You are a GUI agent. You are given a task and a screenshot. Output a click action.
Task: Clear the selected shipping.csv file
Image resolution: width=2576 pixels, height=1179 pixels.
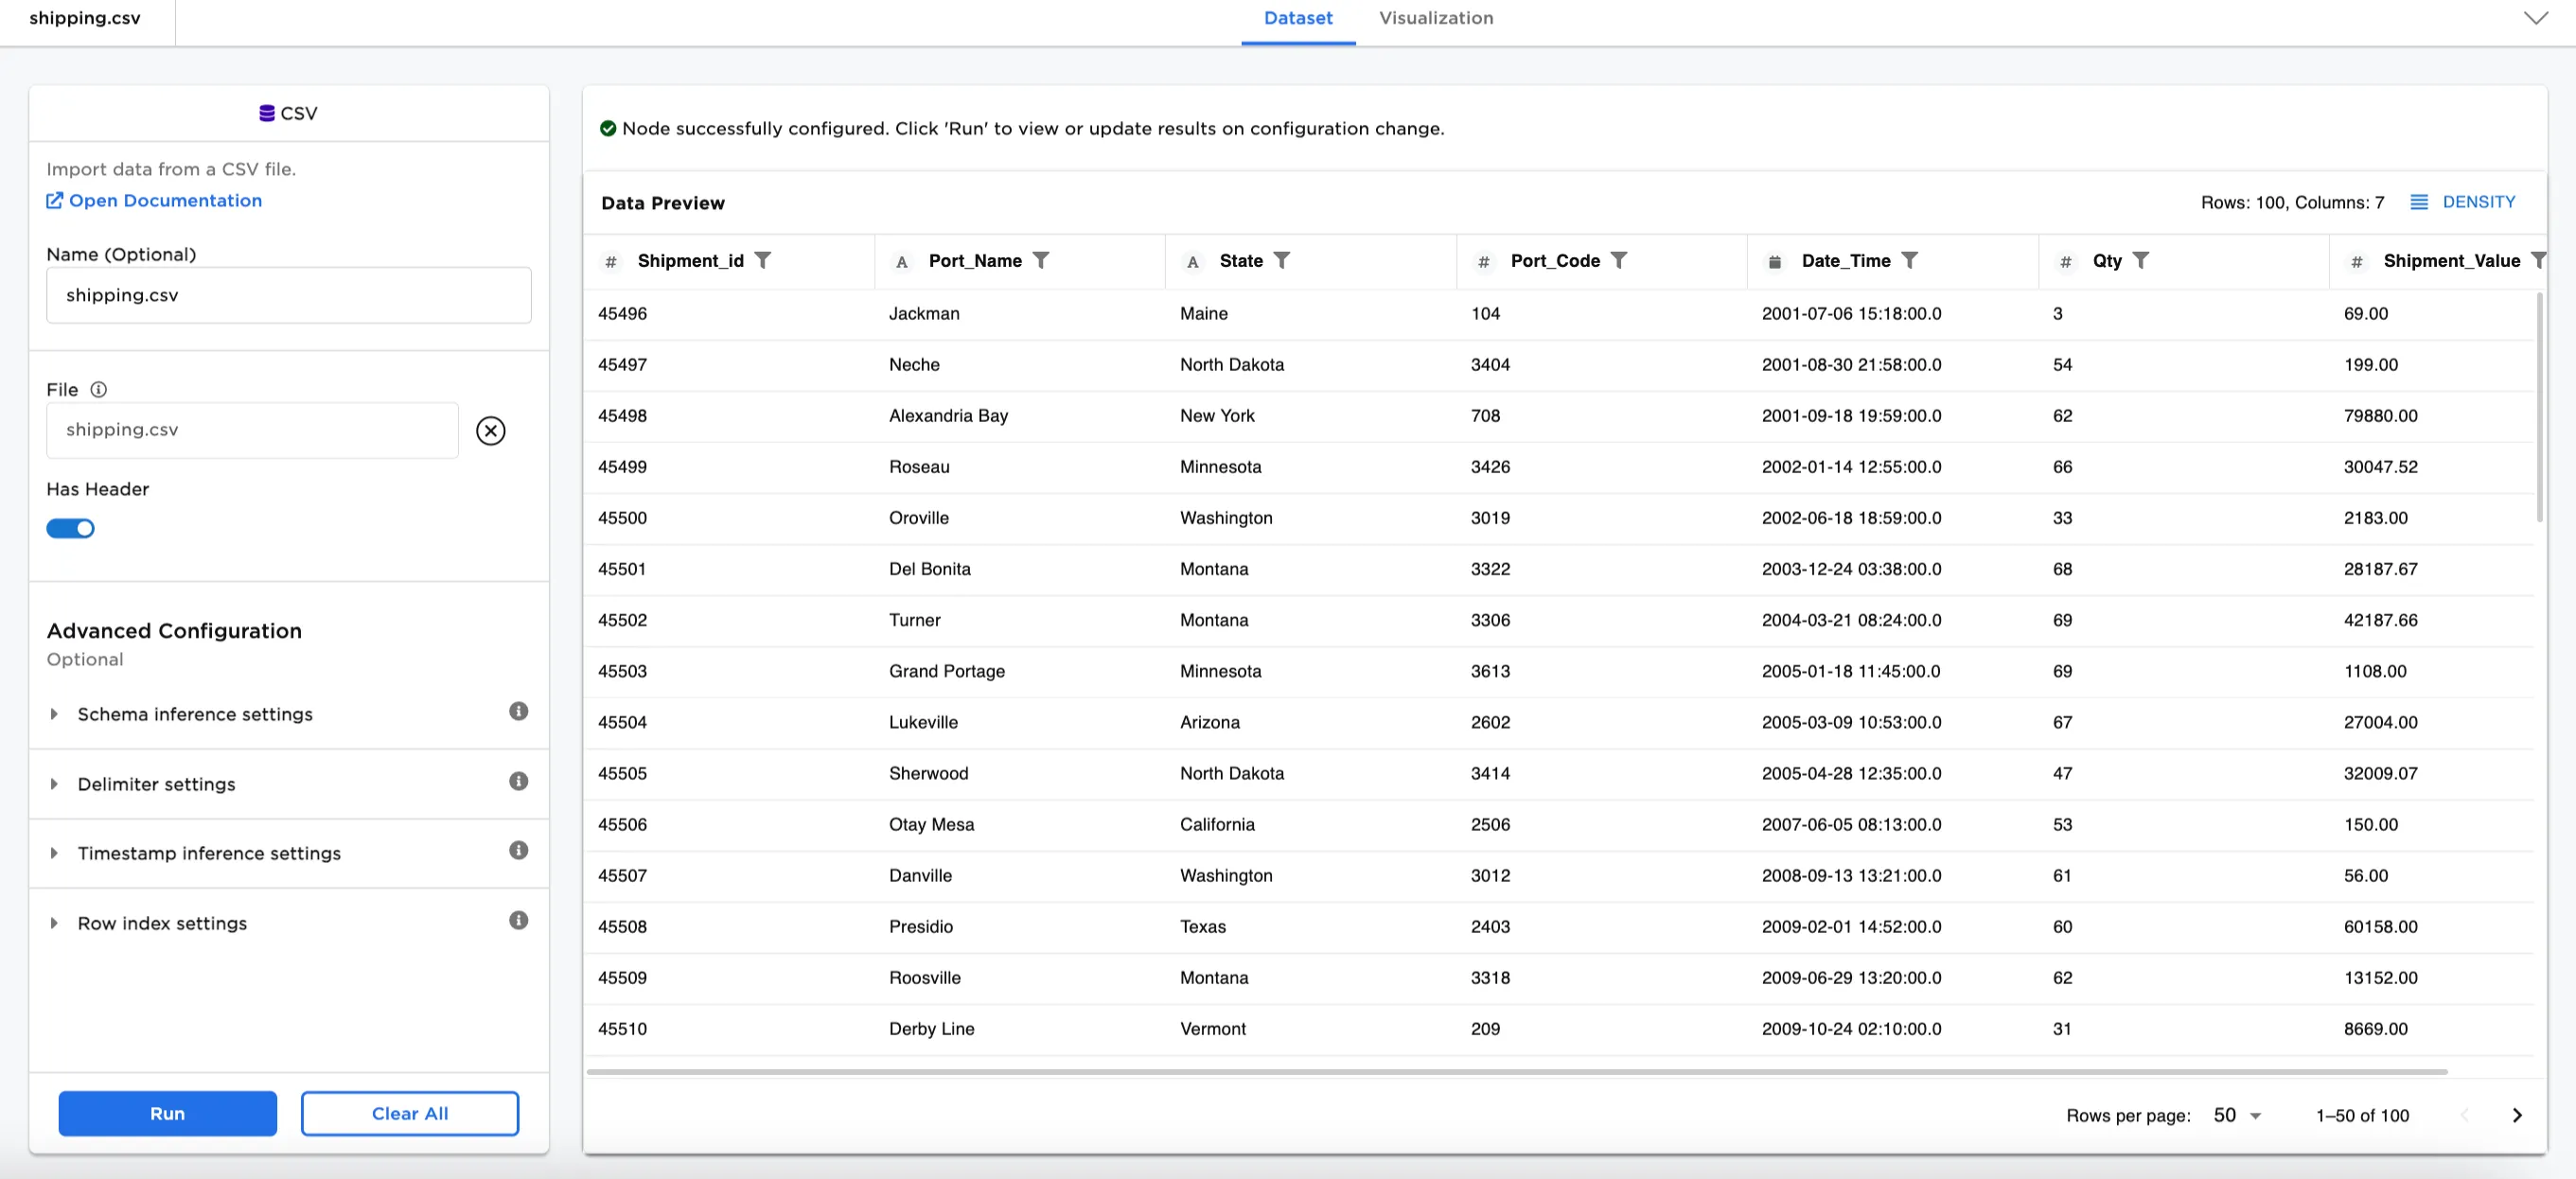point(490,431)
